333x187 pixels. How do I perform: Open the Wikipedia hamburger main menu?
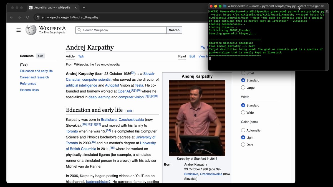click(19, 30)
